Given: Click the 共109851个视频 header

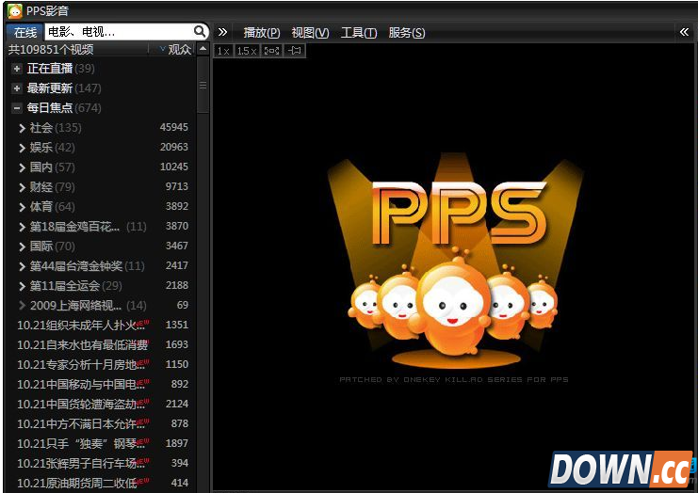Looking at the screenshot, I should pyautogui.click(x=51, y=49).
